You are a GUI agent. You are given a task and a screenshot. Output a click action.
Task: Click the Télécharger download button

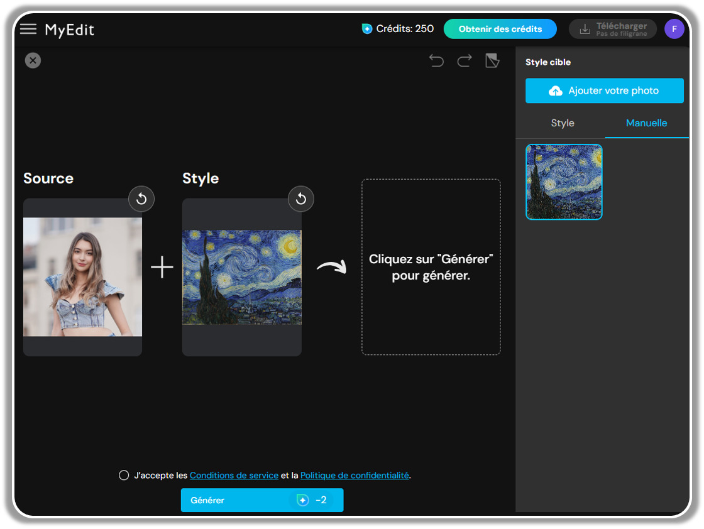click(612, 28)
